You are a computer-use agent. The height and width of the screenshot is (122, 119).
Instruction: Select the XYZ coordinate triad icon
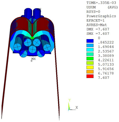coord(73,105)
